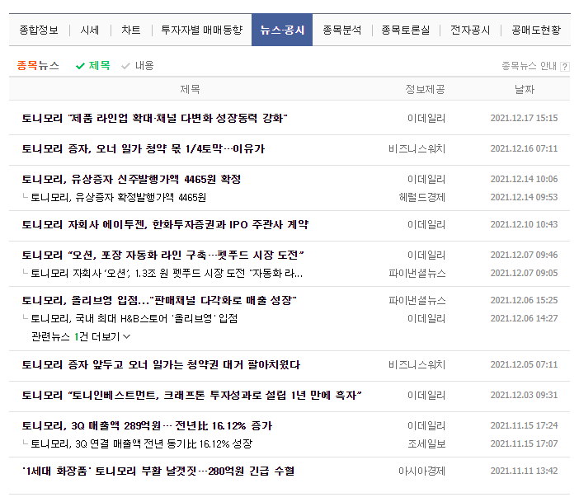Click date 2021.12.07 09:46

(x=524, y=255)
